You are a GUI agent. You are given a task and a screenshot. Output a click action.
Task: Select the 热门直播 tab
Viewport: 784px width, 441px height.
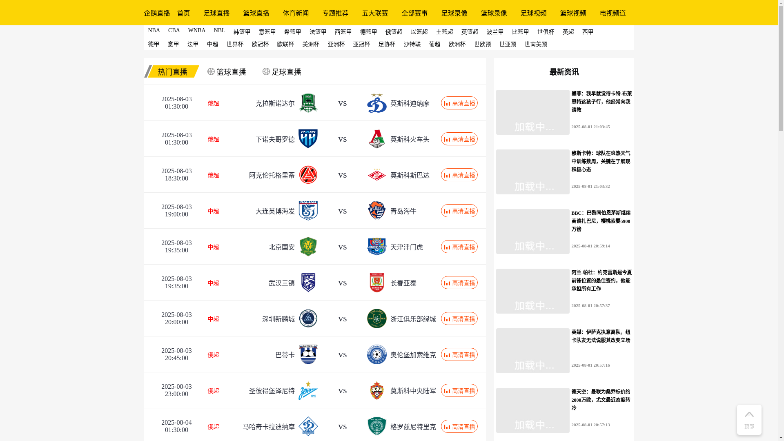pos(172,72)
